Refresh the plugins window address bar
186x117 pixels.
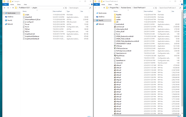66,8
